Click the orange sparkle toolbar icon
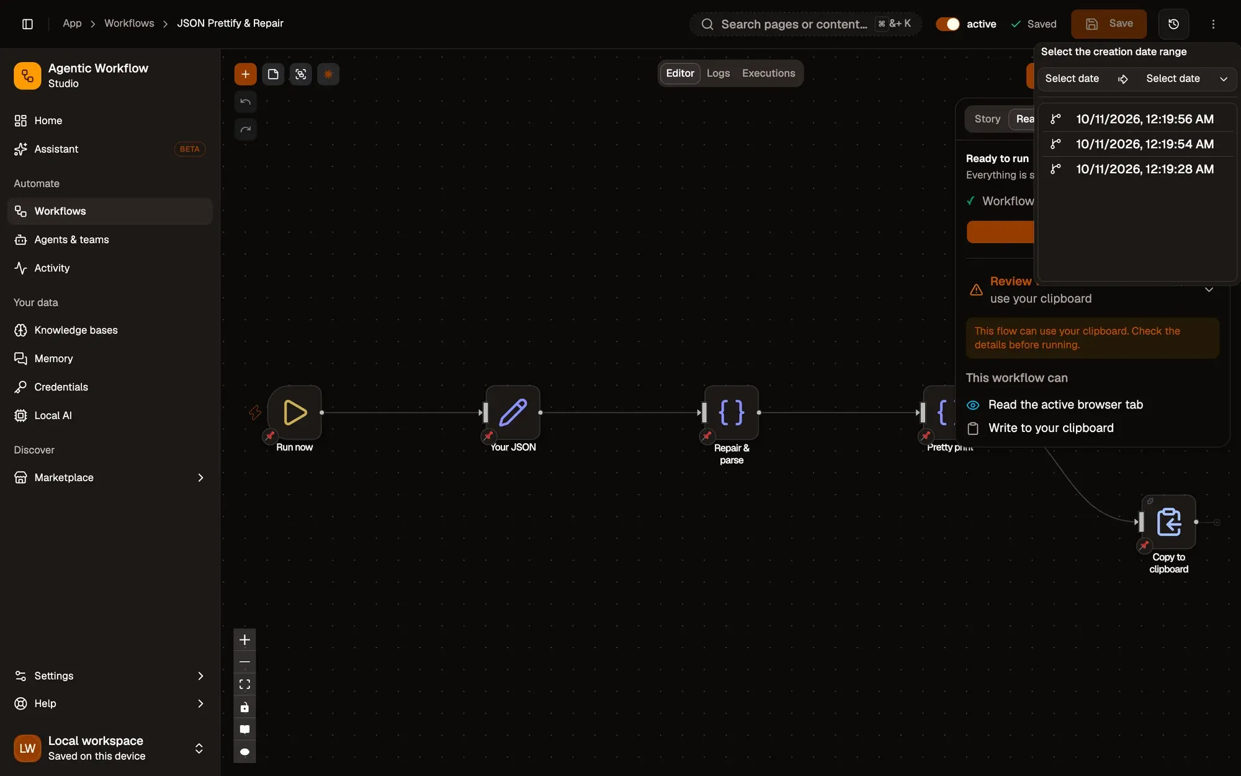 tap(328, 74)
